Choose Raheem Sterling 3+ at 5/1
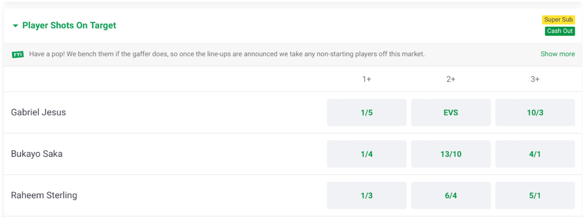 [x=535, y=195]
